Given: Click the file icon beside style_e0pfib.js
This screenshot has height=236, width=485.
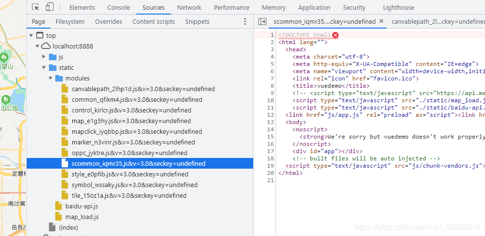Looking at the screenshot, I should [65, 174].
